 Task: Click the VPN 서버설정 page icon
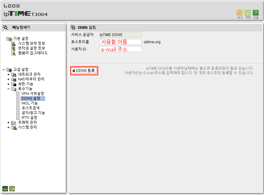click(18, 93)
